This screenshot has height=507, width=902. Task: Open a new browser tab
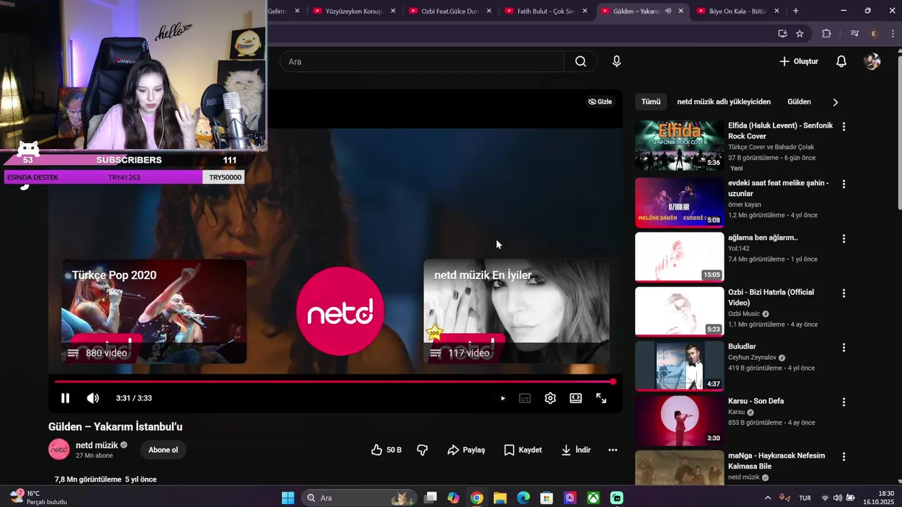click(x=796, y=11)
